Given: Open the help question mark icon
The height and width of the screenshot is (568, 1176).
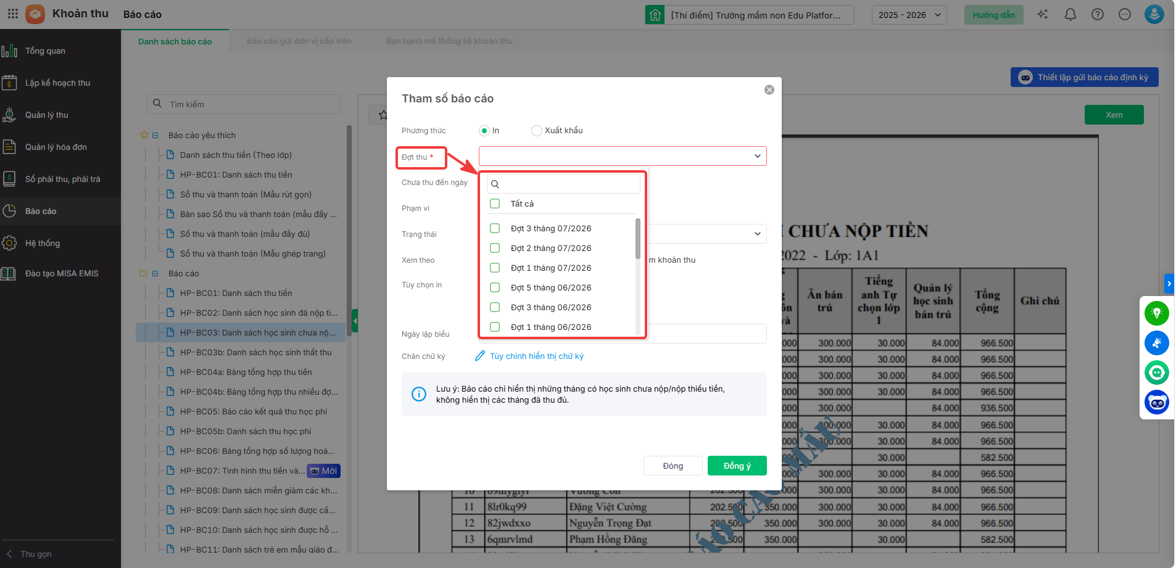Looking at the screenshot, I should click(x=1098, y=14).
